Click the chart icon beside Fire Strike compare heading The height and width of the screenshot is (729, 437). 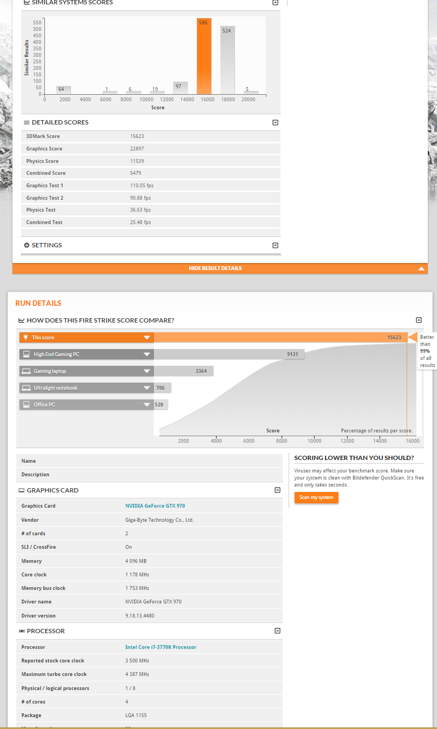coord(22,320)
